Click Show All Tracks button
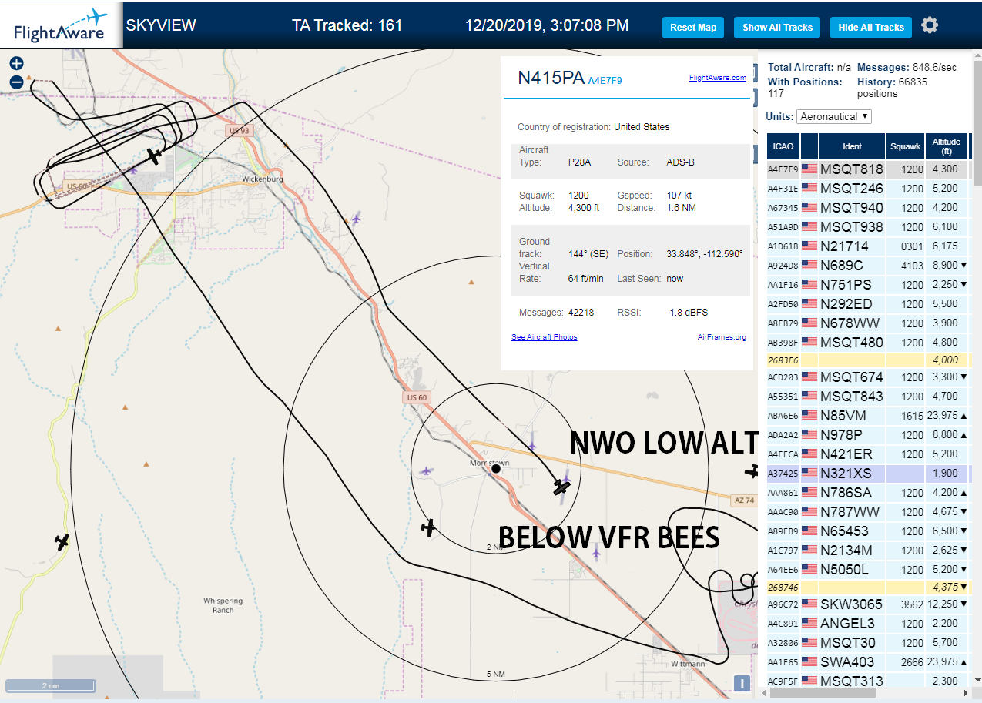This screenshot has width=982, height=703. [777, 27]
